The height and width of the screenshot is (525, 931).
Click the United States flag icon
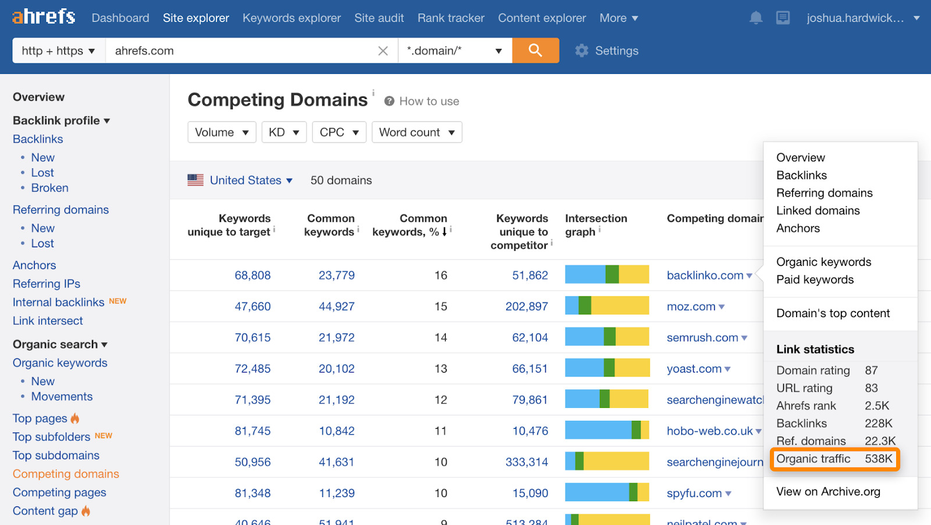[196, 180]
